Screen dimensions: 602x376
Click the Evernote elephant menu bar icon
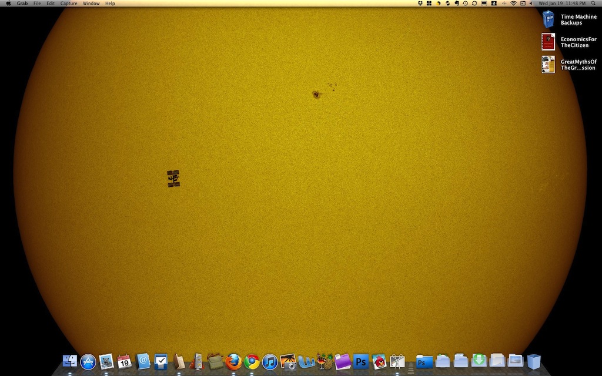click(x=457, y=3)
